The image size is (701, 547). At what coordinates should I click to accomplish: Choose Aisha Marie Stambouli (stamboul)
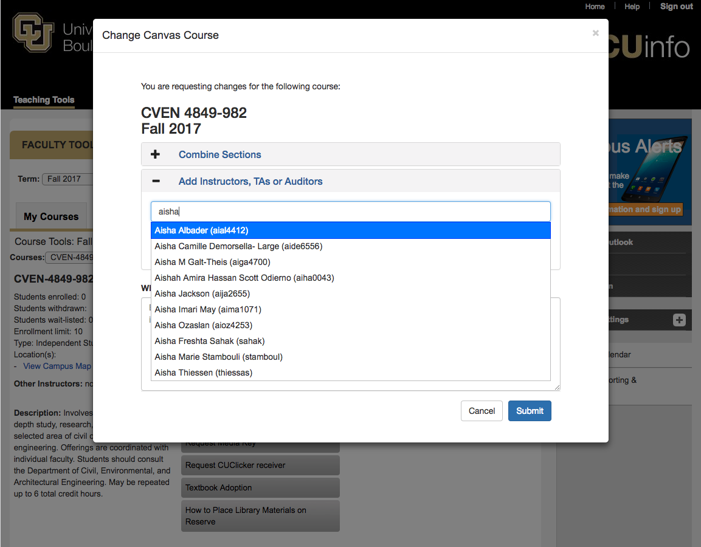pos(350,357)
